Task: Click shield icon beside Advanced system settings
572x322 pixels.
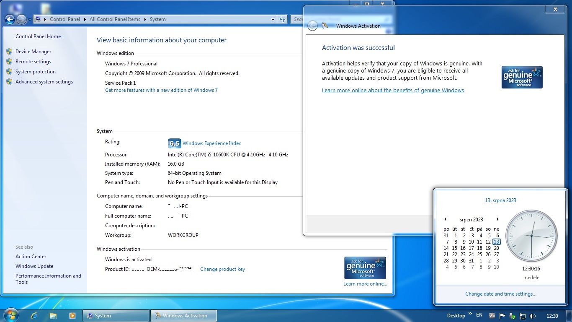Action: point(9,82)
